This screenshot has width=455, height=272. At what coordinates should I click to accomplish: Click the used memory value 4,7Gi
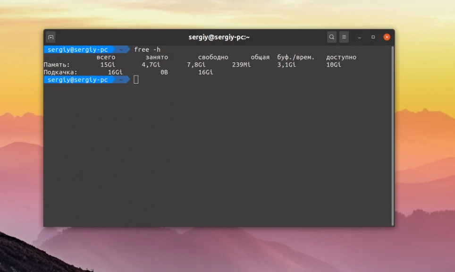151,65
